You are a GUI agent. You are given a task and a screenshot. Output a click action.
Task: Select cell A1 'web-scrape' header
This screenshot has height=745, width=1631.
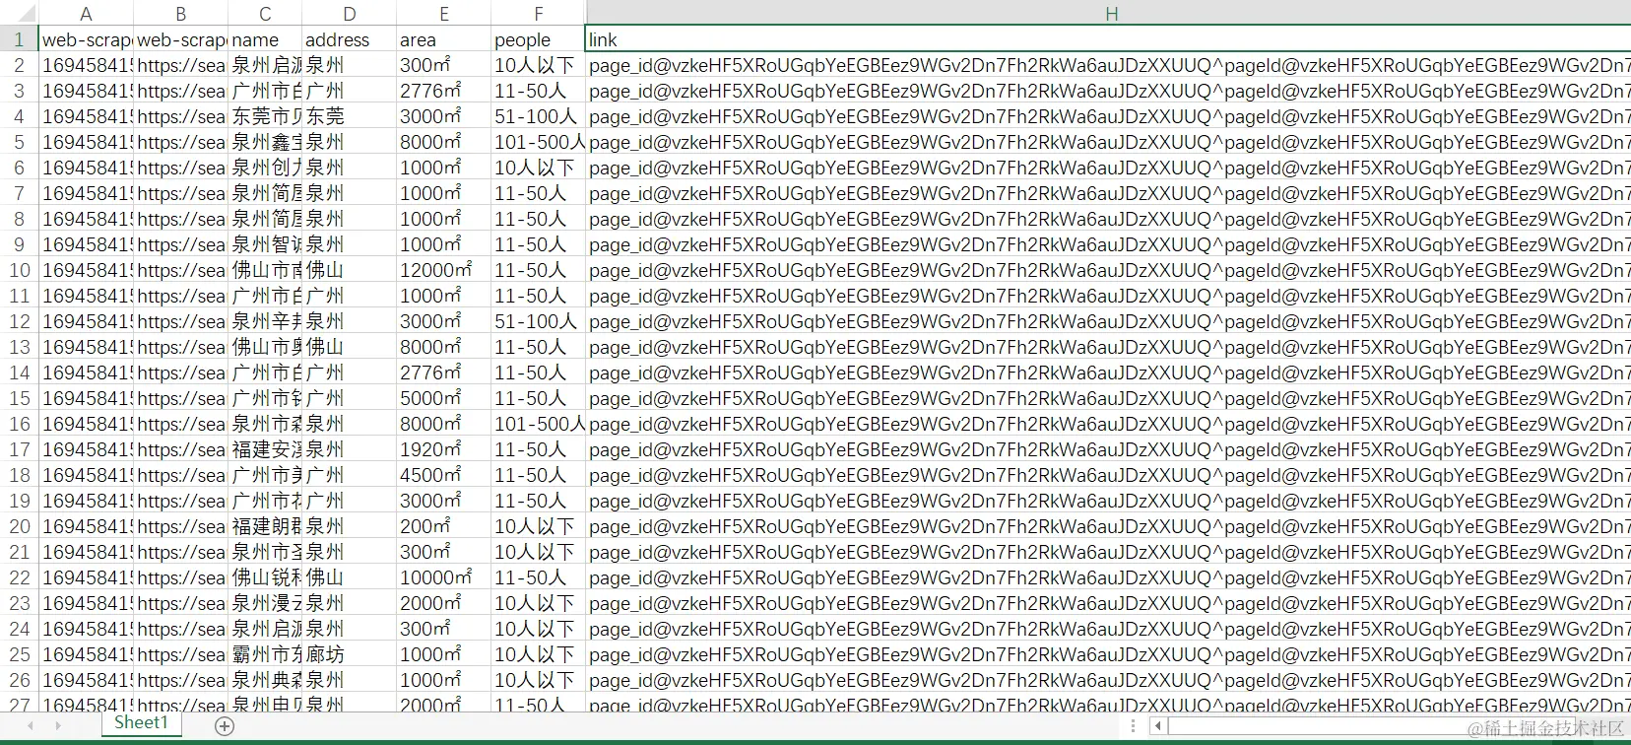point(86,39)
